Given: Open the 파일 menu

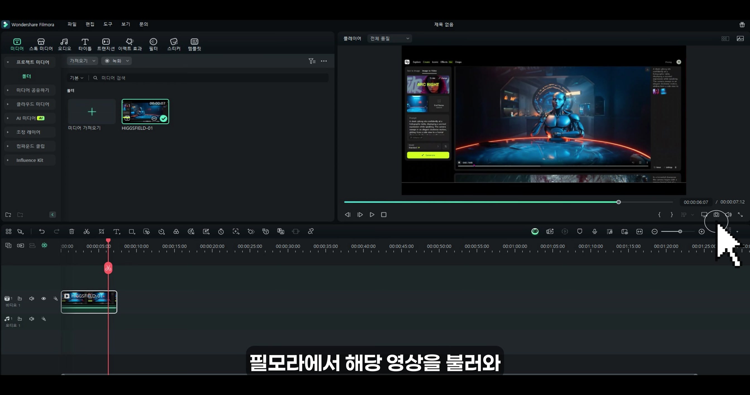Looking at the screenshot, I should 72,24.
